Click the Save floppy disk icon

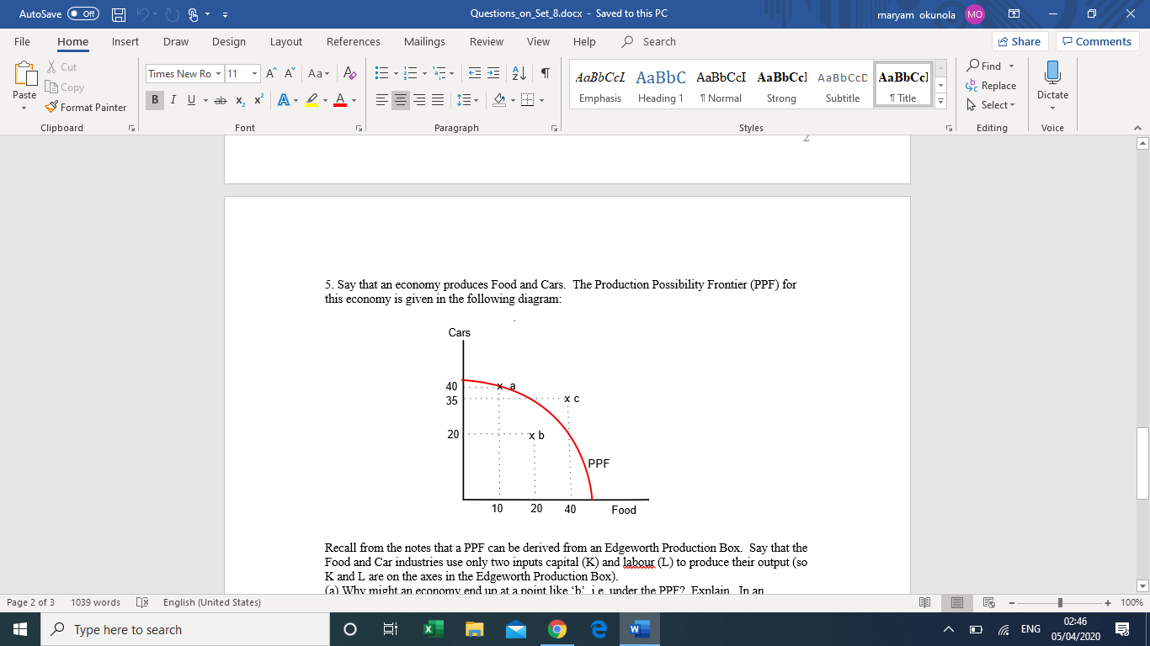[119, 13]
